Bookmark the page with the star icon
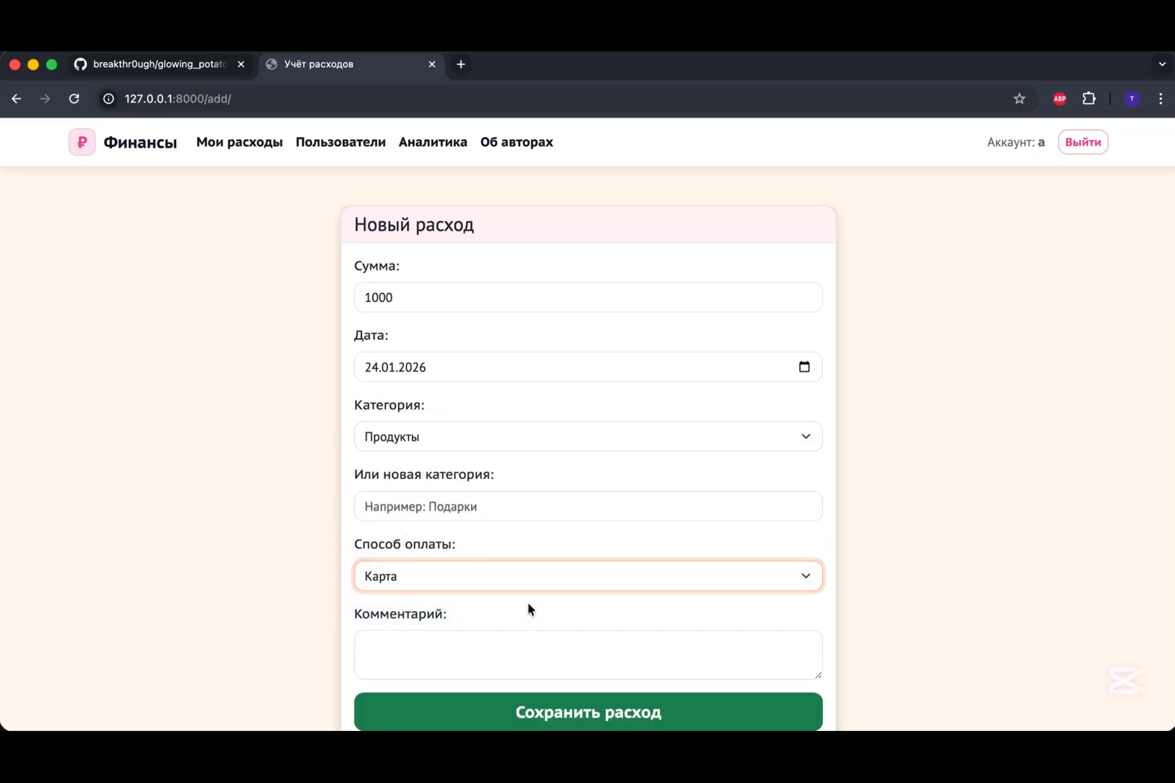Screen dimensions: 1175x783 coord(1019,99)
